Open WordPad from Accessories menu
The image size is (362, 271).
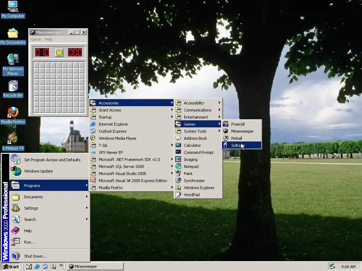(198, 195)
